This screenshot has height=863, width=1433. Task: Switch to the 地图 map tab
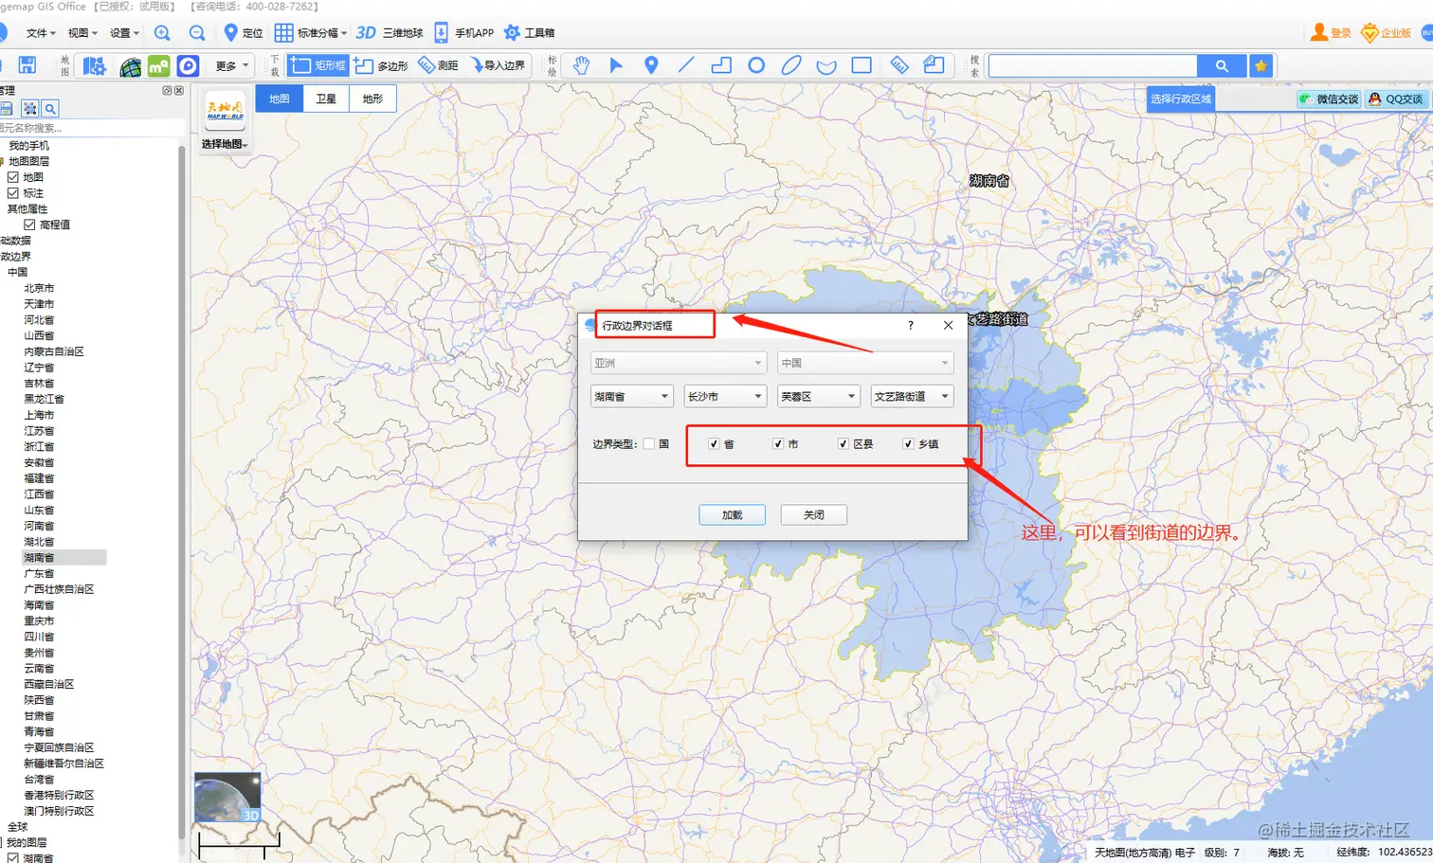279,99
